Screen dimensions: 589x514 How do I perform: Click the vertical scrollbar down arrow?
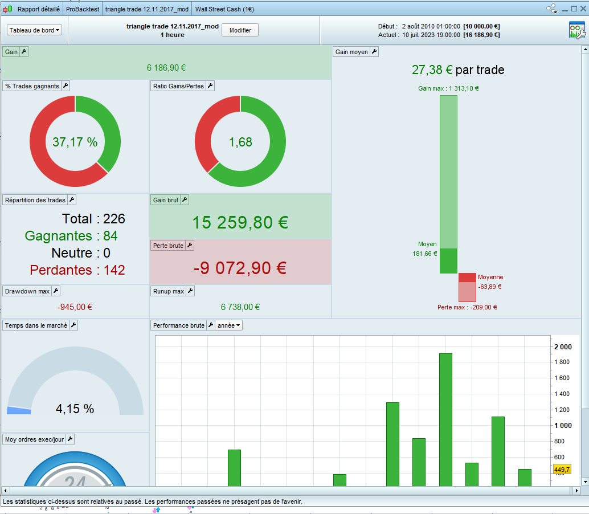pyautogui.click(x=585, y=482)
